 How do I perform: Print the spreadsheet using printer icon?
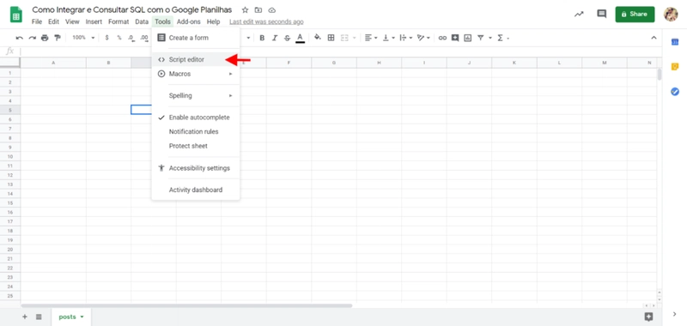45,38
